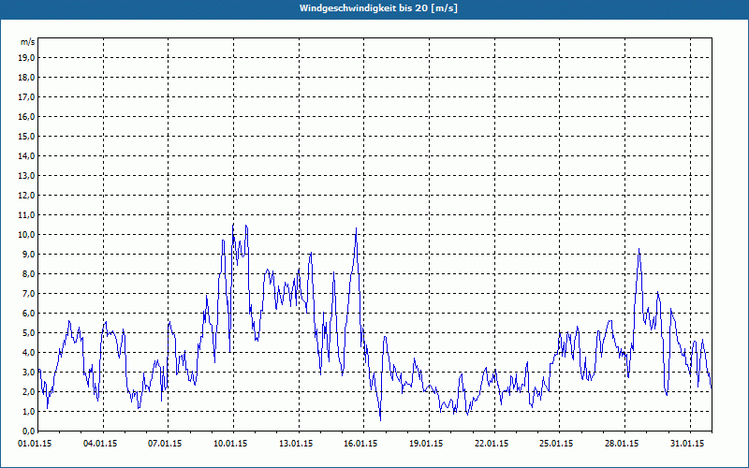Click the 19,0 y-axis label

(x=26, y=58)
